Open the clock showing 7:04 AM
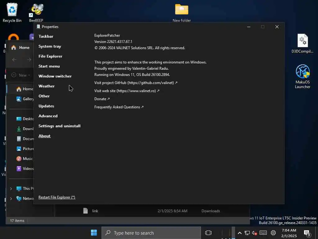Screen dimensions: 318x239 pyautogui.click(x=289, y=233)
